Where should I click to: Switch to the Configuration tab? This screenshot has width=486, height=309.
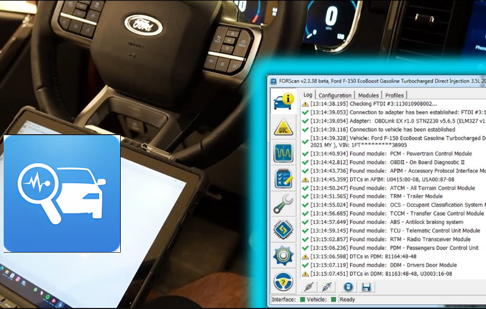[335, 96]
